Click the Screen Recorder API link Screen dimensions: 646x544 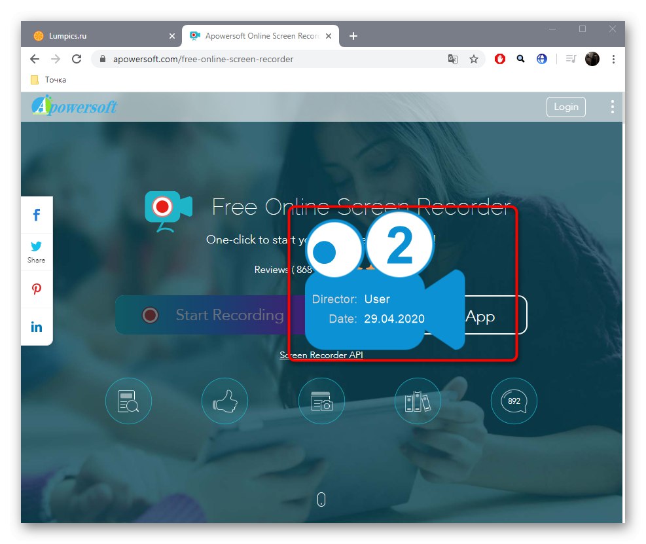(321, 355)
